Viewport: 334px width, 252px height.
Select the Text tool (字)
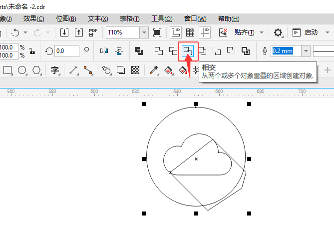(55, 70)
